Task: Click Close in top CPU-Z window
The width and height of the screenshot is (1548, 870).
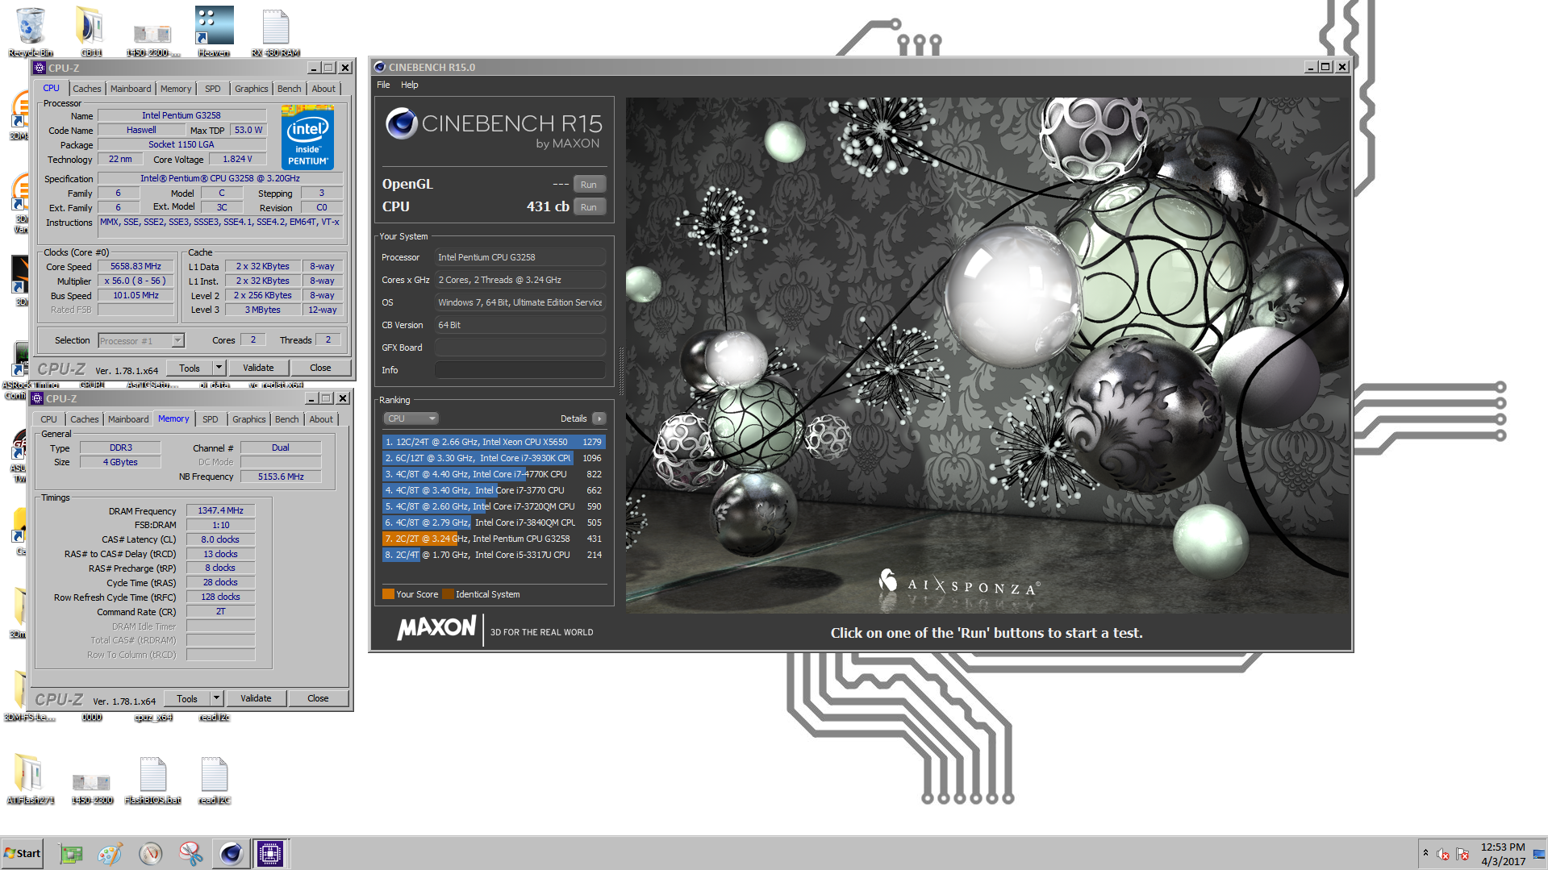Action: click(320, 368)
